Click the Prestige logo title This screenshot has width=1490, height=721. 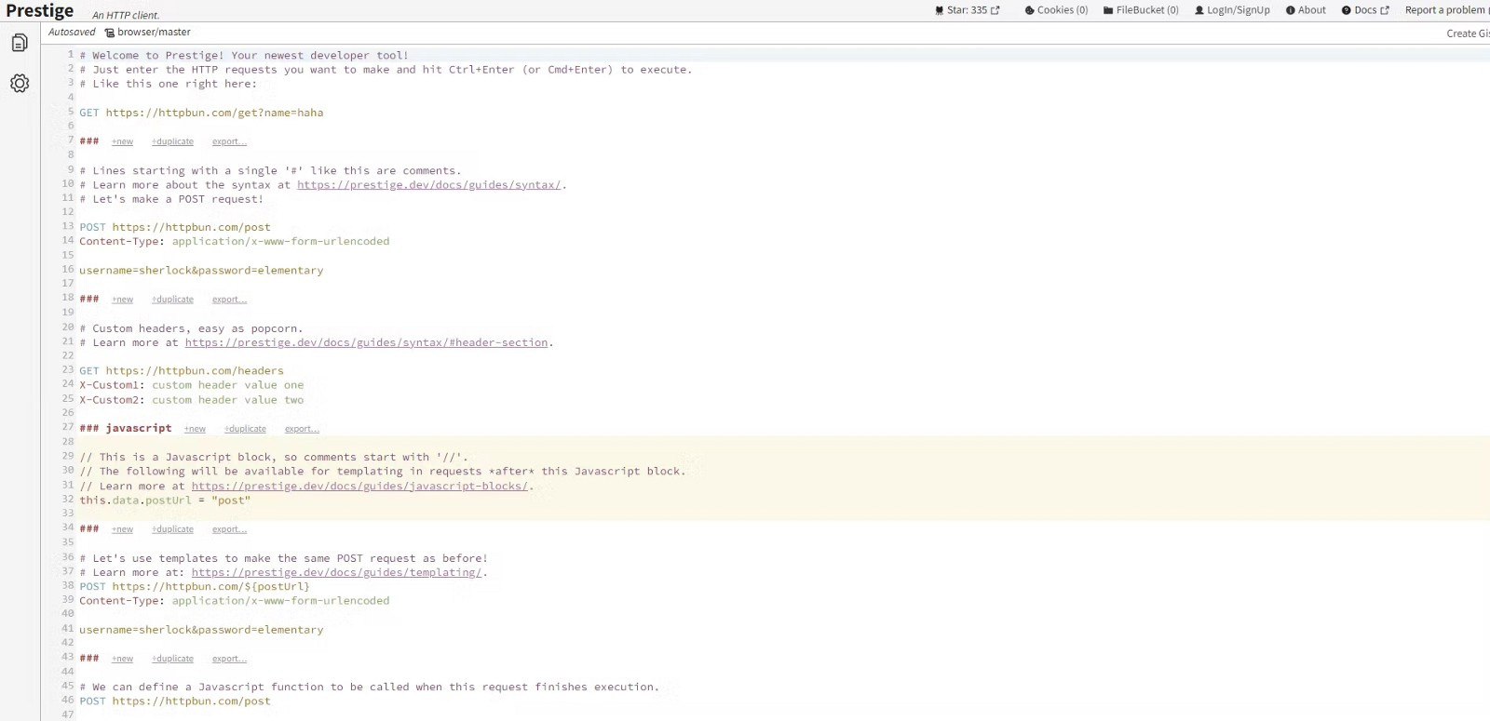coord(39,11)
